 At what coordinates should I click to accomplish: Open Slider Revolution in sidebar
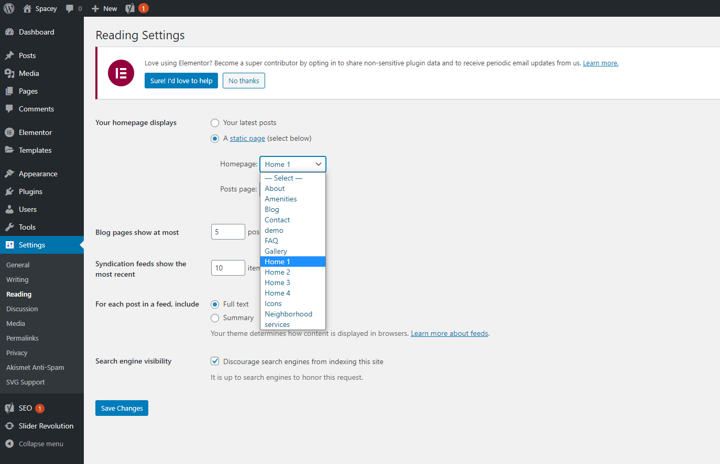click(x=46, y=426)
